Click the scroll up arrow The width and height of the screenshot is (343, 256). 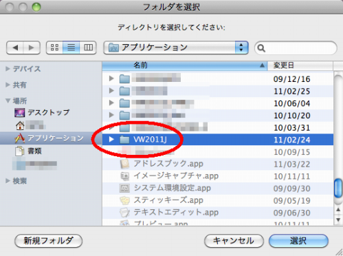click(x=338, y=210)
